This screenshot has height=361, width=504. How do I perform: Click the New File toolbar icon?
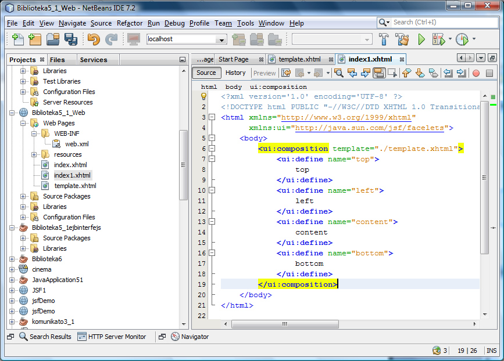[17, 39]
